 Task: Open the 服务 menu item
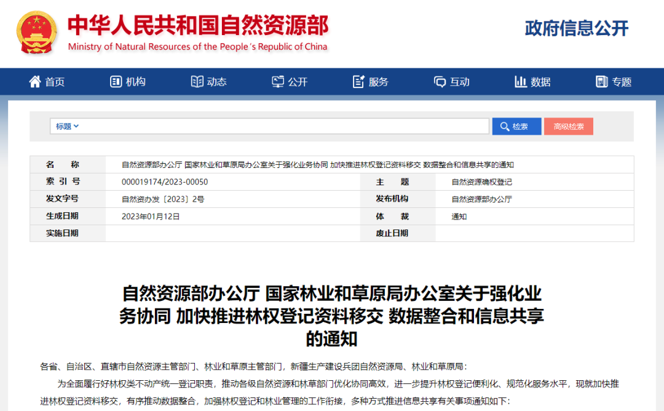pos(371,81)
